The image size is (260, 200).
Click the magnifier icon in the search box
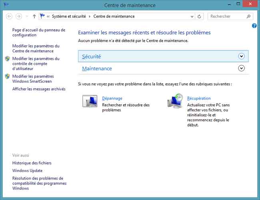click(x=248, y=16)
